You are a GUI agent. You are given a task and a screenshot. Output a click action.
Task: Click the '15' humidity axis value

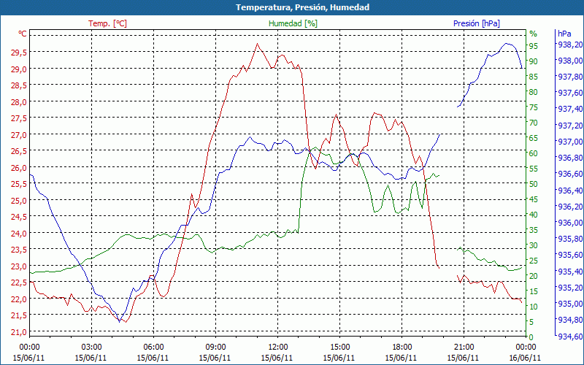pyautogui.click(x=534, y=291)
